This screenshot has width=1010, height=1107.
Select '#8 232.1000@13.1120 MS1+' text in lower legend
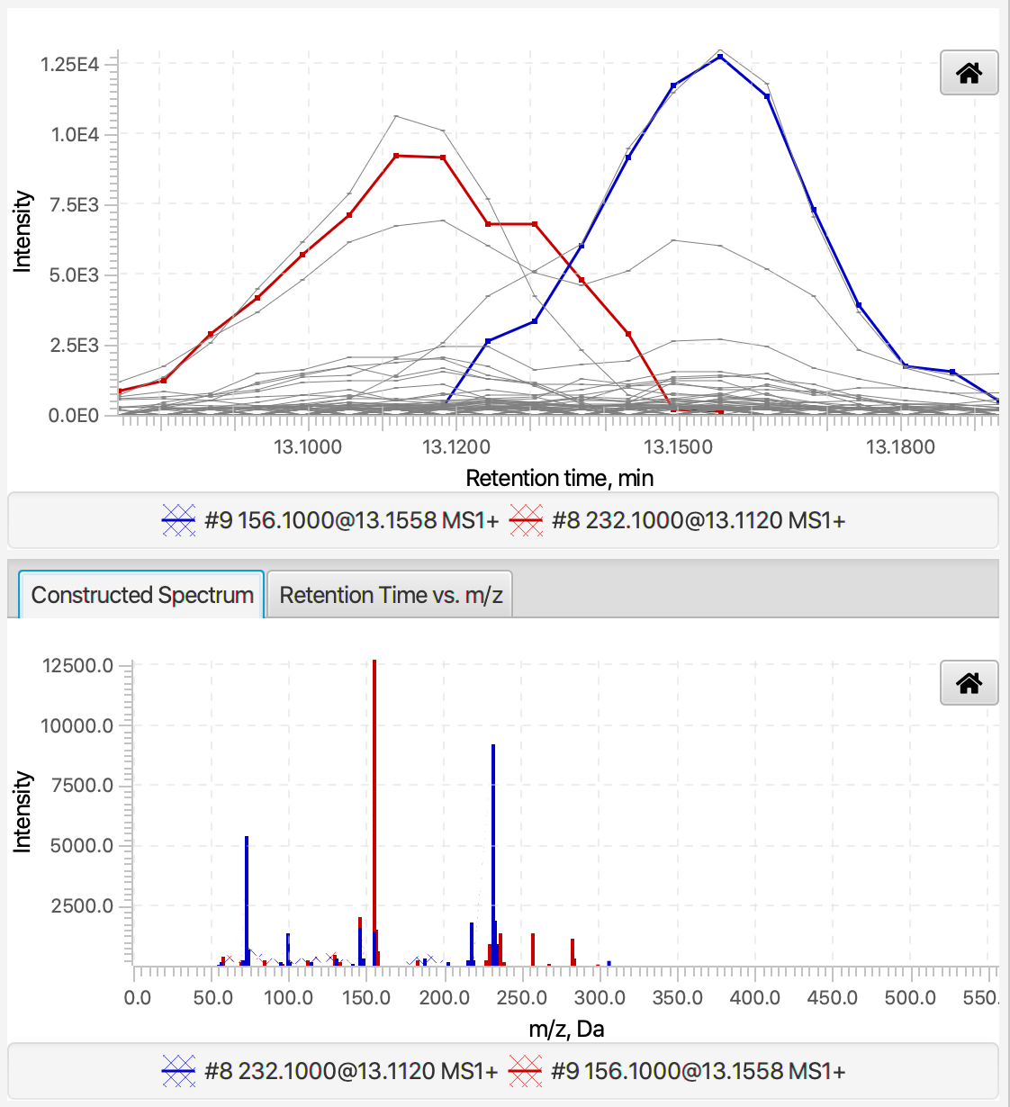(351, 1071)
